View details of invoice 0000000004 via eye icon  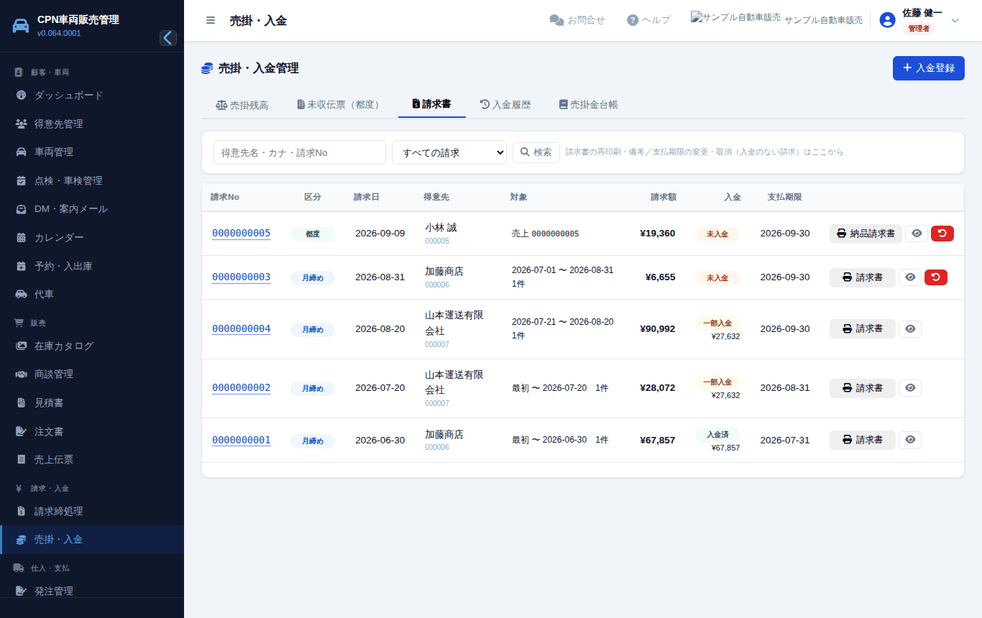pyautogui.click(x=910, y=328)
